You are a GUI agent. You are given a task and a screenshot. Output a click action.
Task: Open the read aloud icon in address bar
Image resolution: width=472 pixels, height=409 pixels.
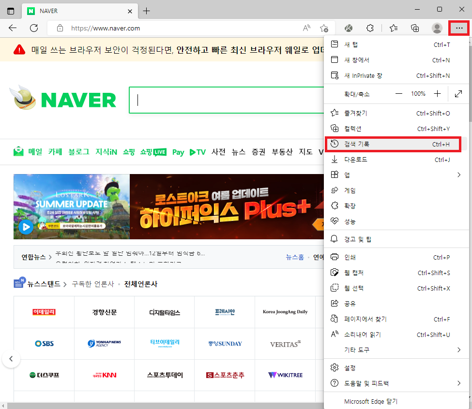click(306, 28)
